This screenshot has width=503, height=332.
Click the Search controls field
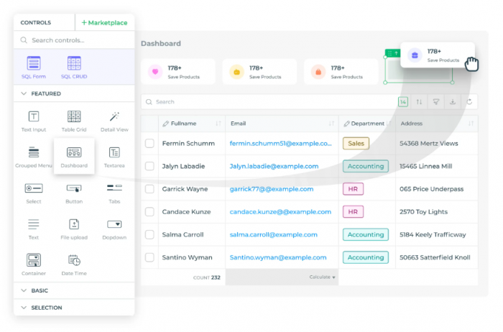click(x=74, y=40)
